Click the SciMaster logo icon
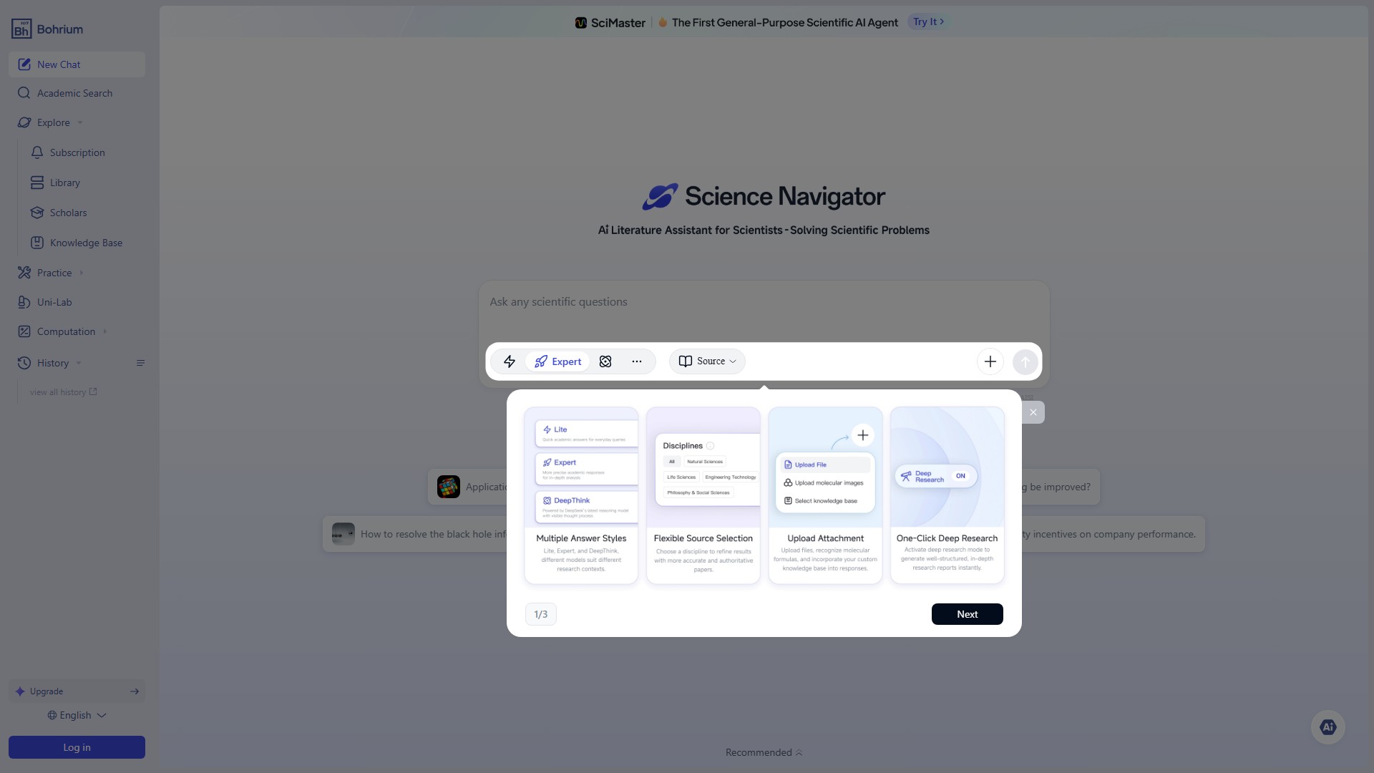 (x=581, y=23)
